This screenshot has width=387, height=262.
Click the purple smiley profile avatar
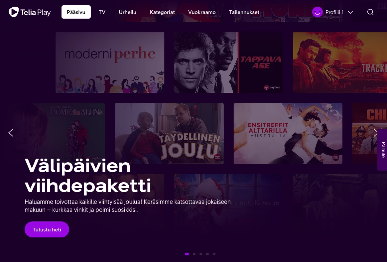[x=318, y=12]
